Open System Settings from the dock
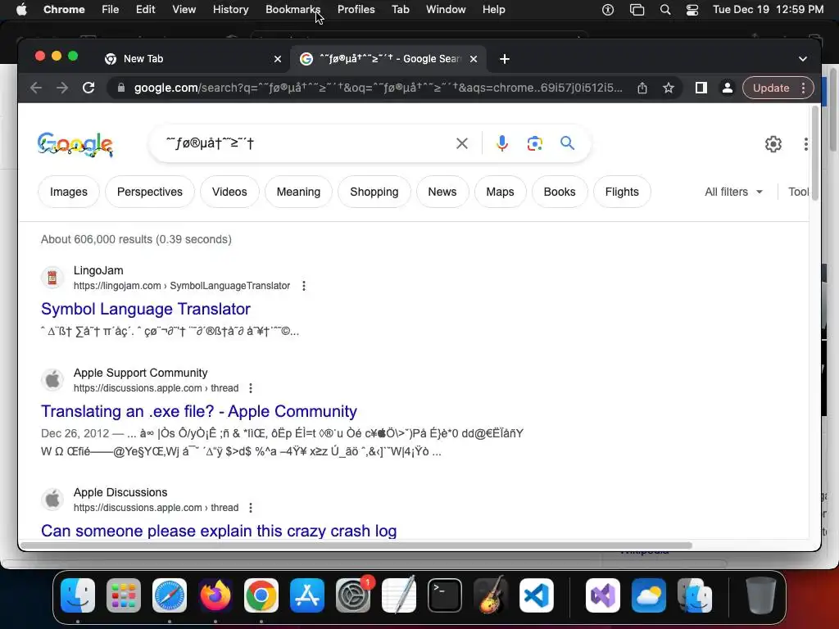The width and height of the screenshot is (839, 629). (353, 595)
